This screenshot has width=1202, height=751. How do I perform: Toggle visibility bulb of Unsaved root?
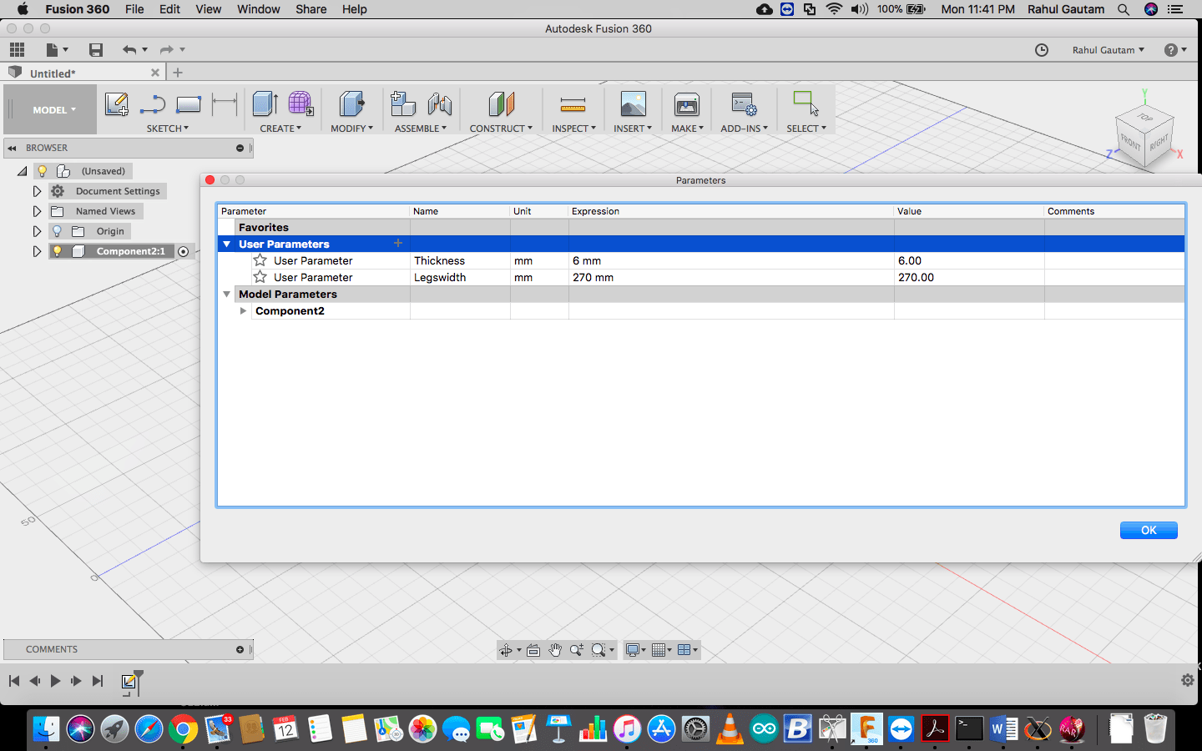pos(43,171)
